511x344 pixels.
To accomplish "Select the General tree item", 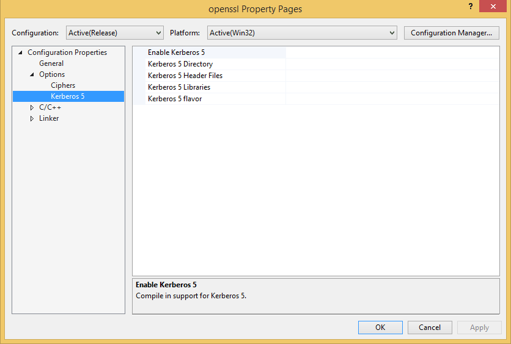I will click(51, 63).
